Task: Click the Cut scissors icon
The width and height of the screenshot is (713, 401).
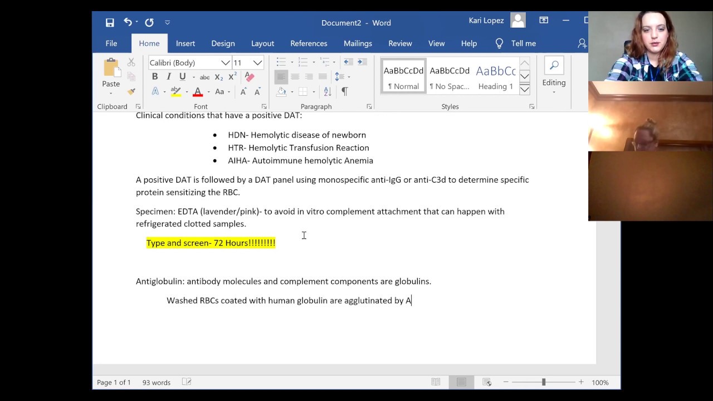Action: pyautogui.click(x=131, y=62)
